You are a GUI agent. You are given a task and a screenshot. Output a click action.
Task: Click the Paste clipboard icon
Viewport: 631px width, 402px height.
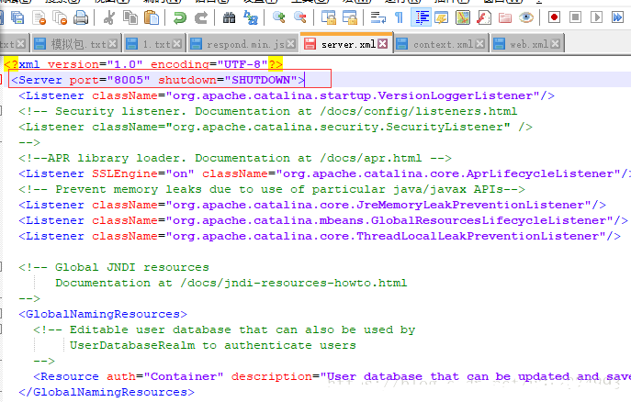point(151,17)
